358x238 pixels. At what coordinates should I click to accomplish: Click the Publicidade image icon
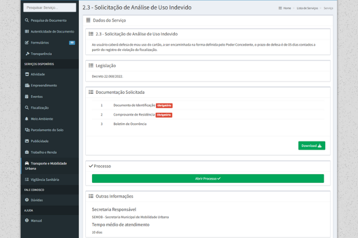(27, 141)
